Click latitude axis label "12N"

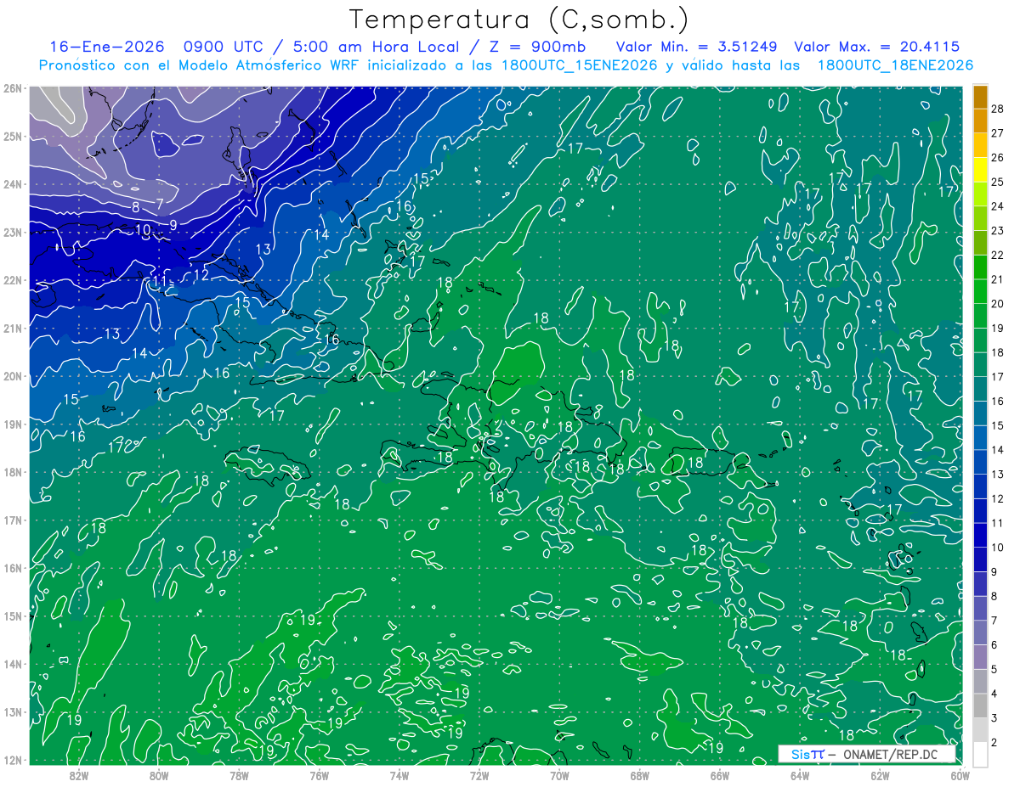click(12, 760)
